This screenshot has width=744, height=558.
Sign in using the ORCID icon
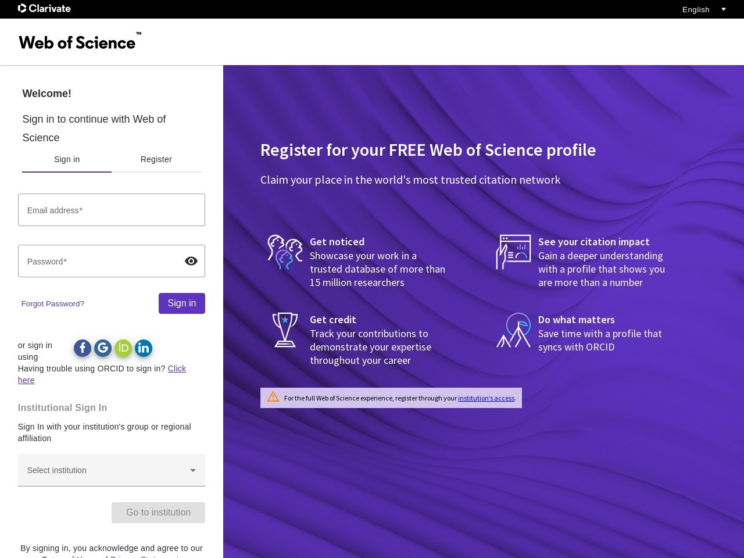tap(123, 348)
